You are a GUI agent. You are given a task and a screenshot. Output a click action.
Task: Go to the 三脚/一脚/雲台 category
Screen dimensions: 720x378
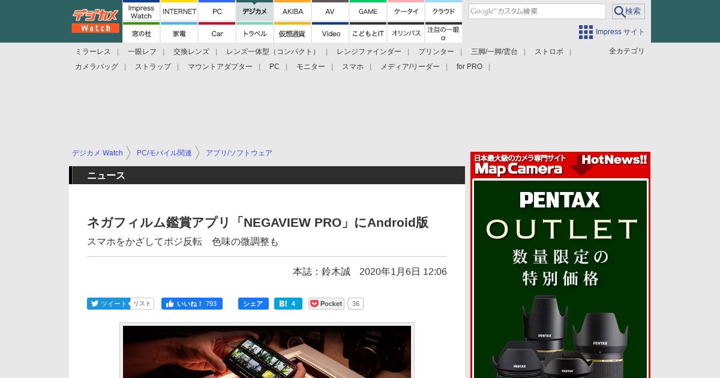point(494,52)
